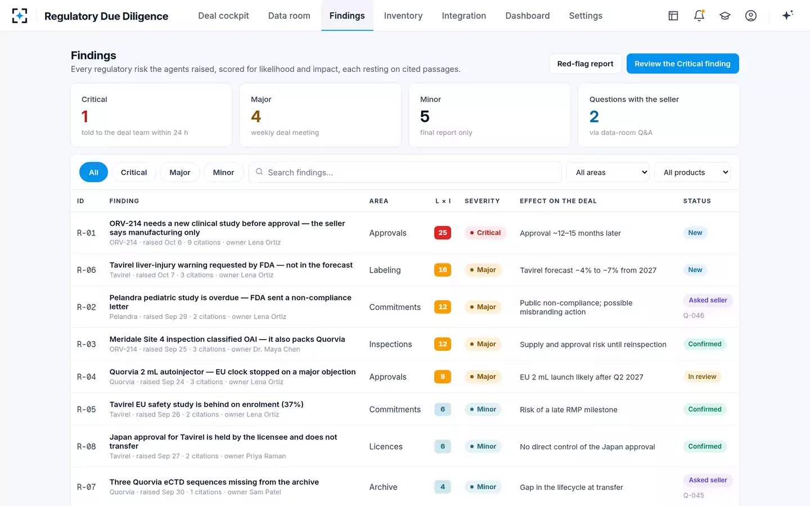Focus the Search findings field
This screenshot has height=506, width=810.
[405, 173]
